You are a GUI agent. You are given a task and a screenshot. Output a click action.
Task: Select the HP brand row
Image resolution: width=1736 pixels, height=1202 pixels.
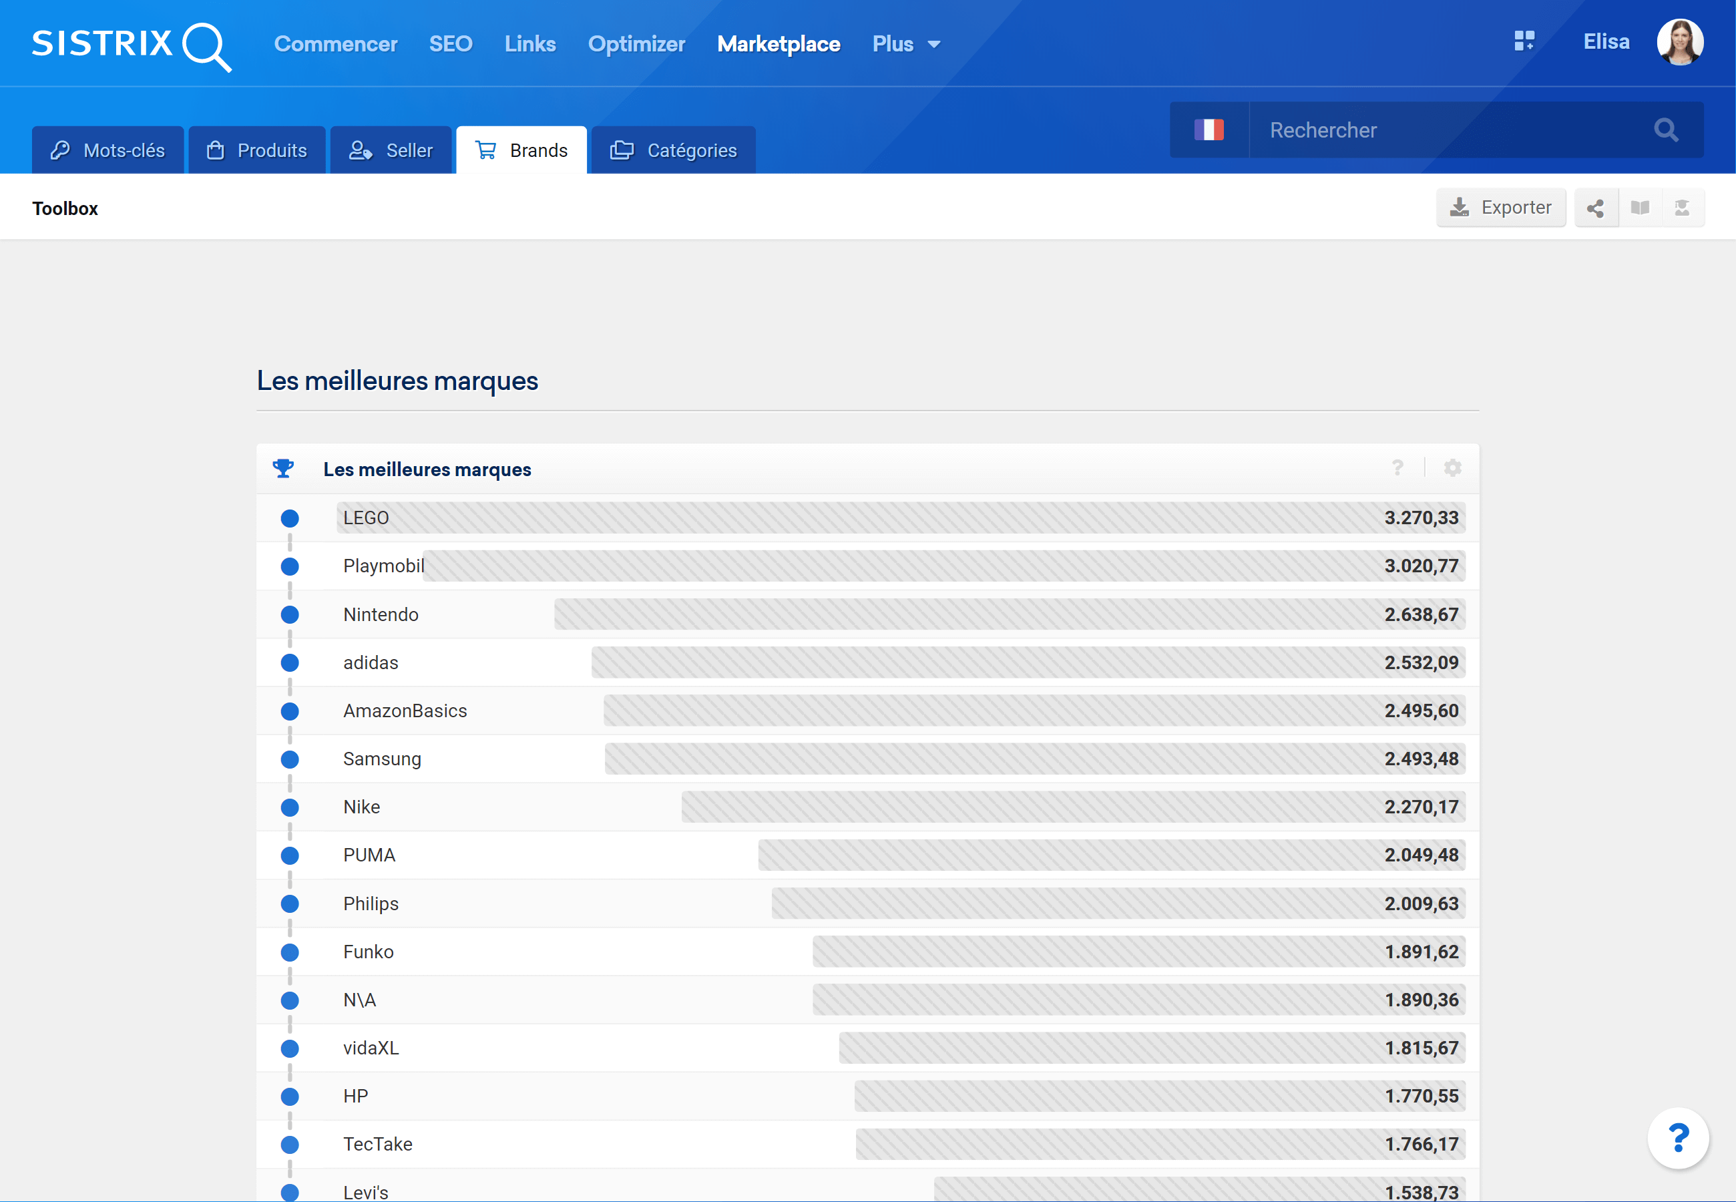[867, 1096]
